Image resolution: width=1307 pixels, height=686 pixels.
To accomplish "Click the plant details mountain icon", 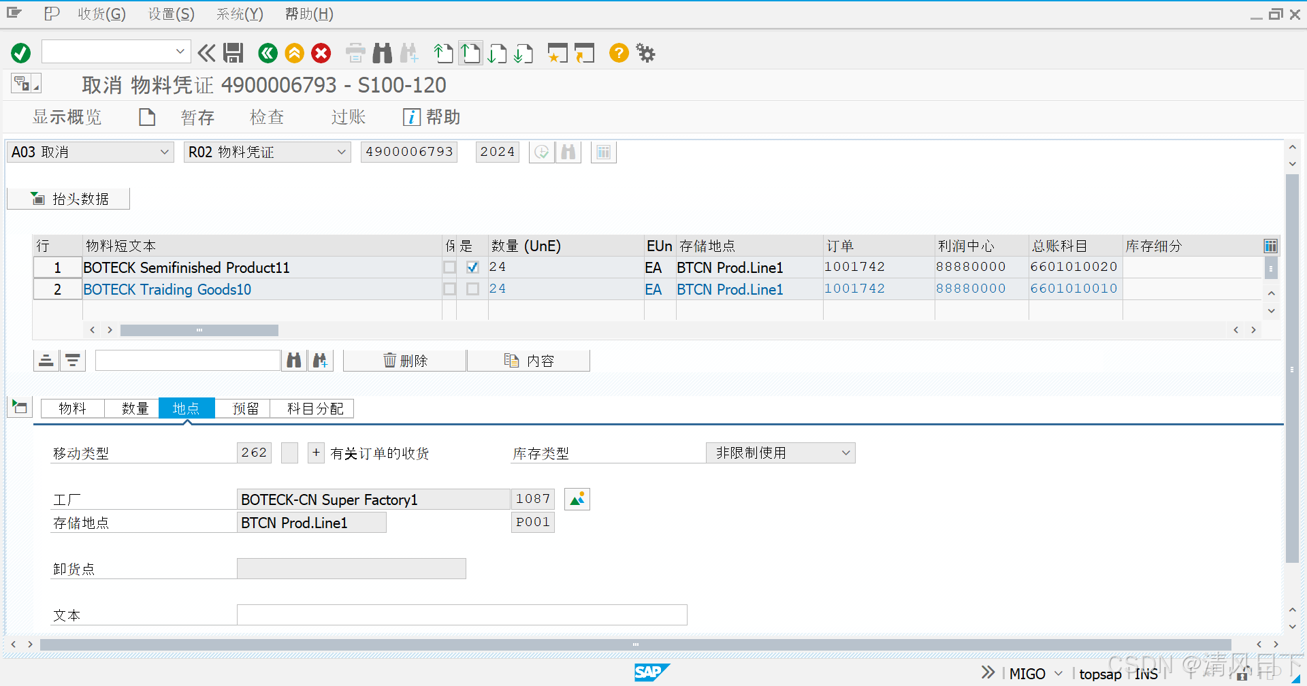I will 577,499.
